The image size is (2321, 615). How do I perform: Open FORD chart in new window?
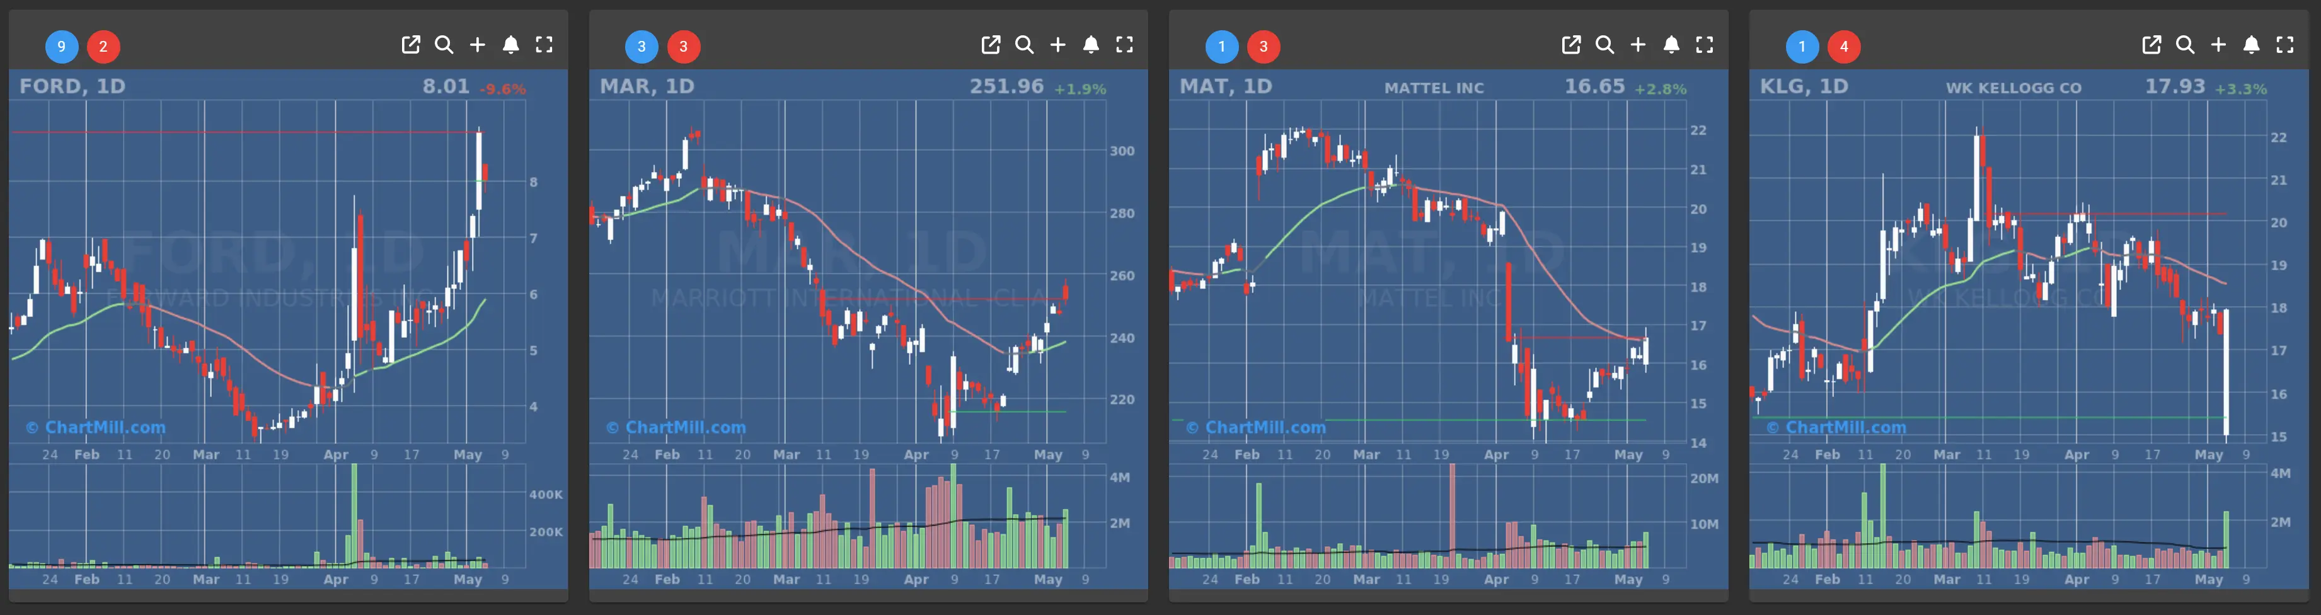(411, 44)
